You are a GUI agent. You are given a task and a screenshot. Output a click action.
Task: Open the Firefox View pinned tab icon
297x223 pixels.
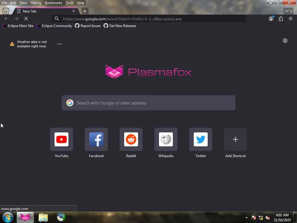point(6,11)
